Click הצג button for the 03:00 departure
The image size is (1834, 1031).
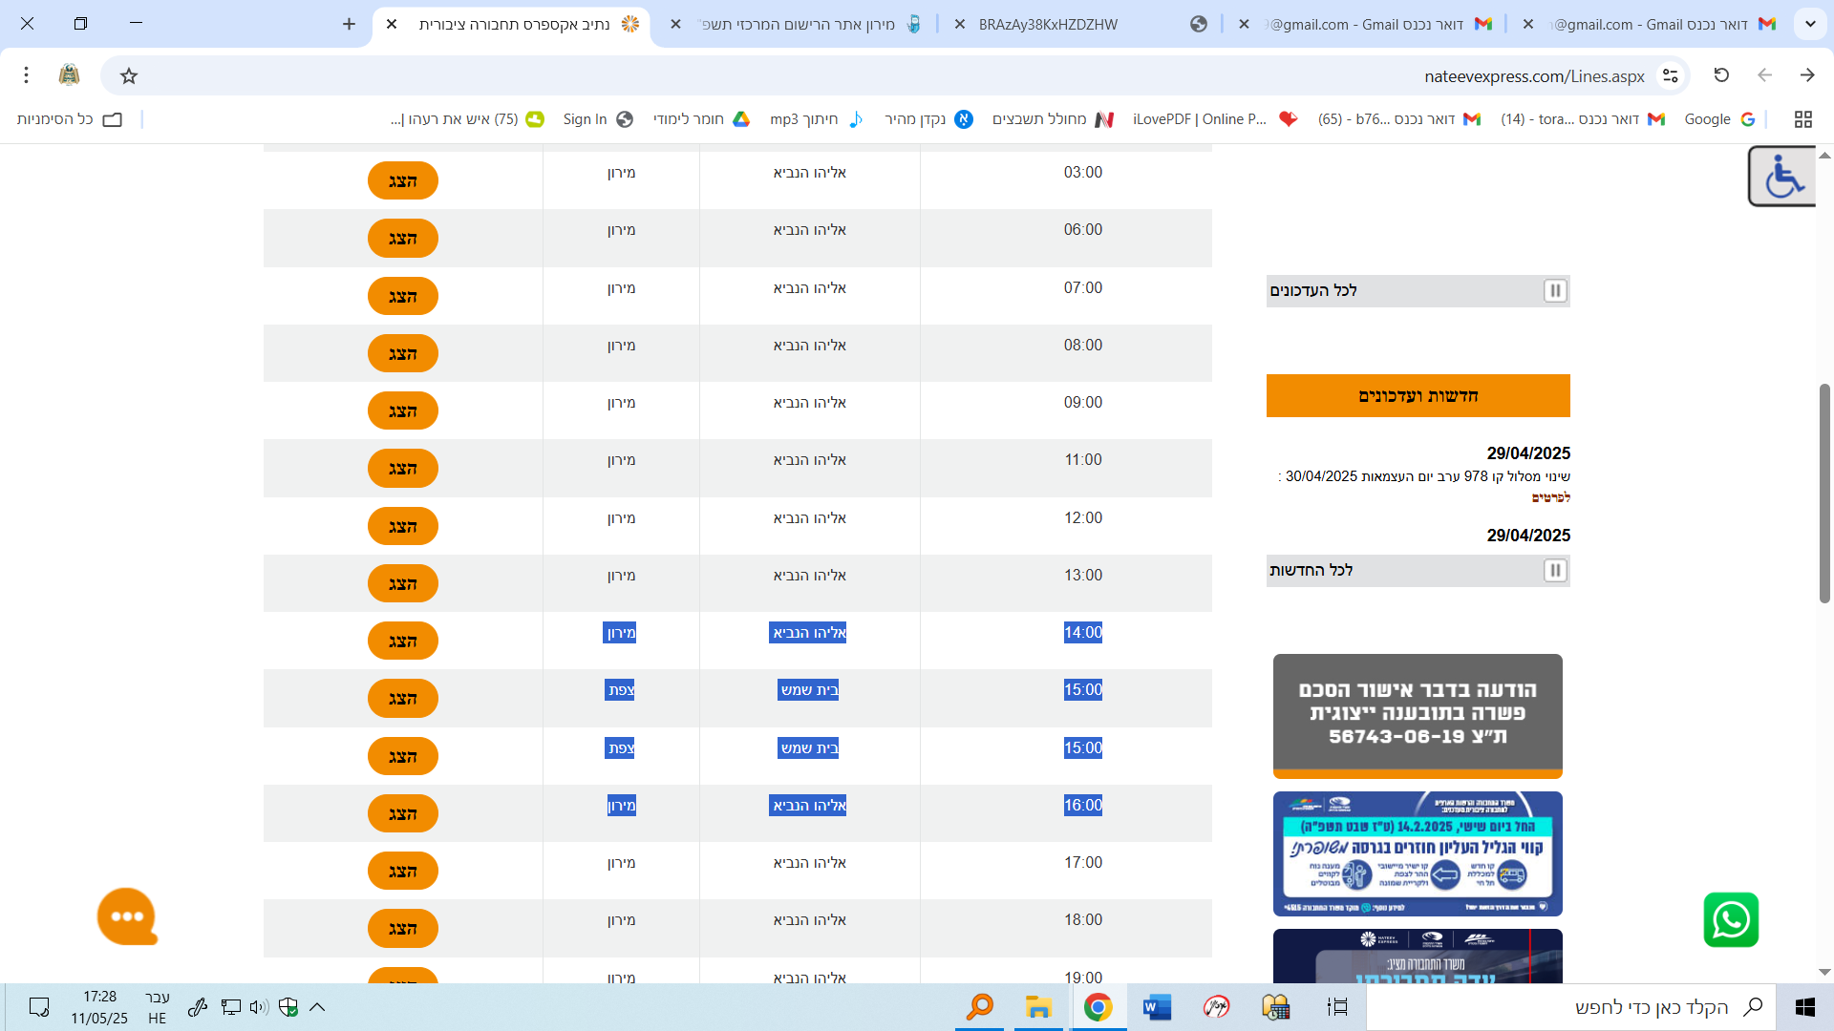[x=402, y=181]
